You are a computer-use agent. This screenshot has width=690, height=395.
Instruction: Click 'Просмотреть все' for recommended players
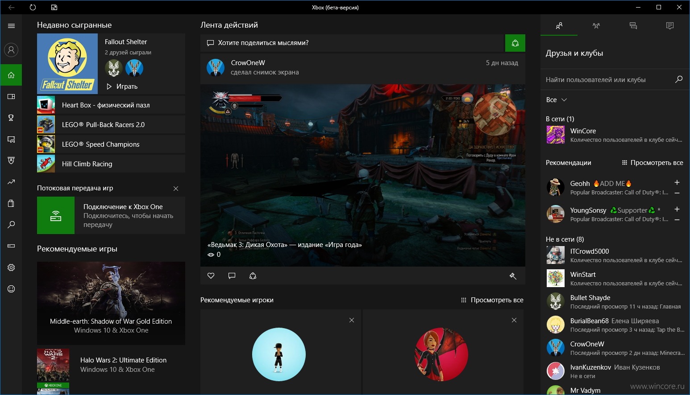[492, 300]
